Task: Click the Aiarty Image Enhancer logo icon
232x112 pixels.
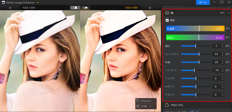Action: point(3,2)
